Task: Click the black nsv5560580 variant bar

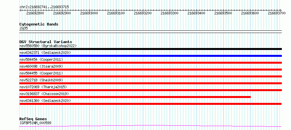Action: [x=150, y=49]
